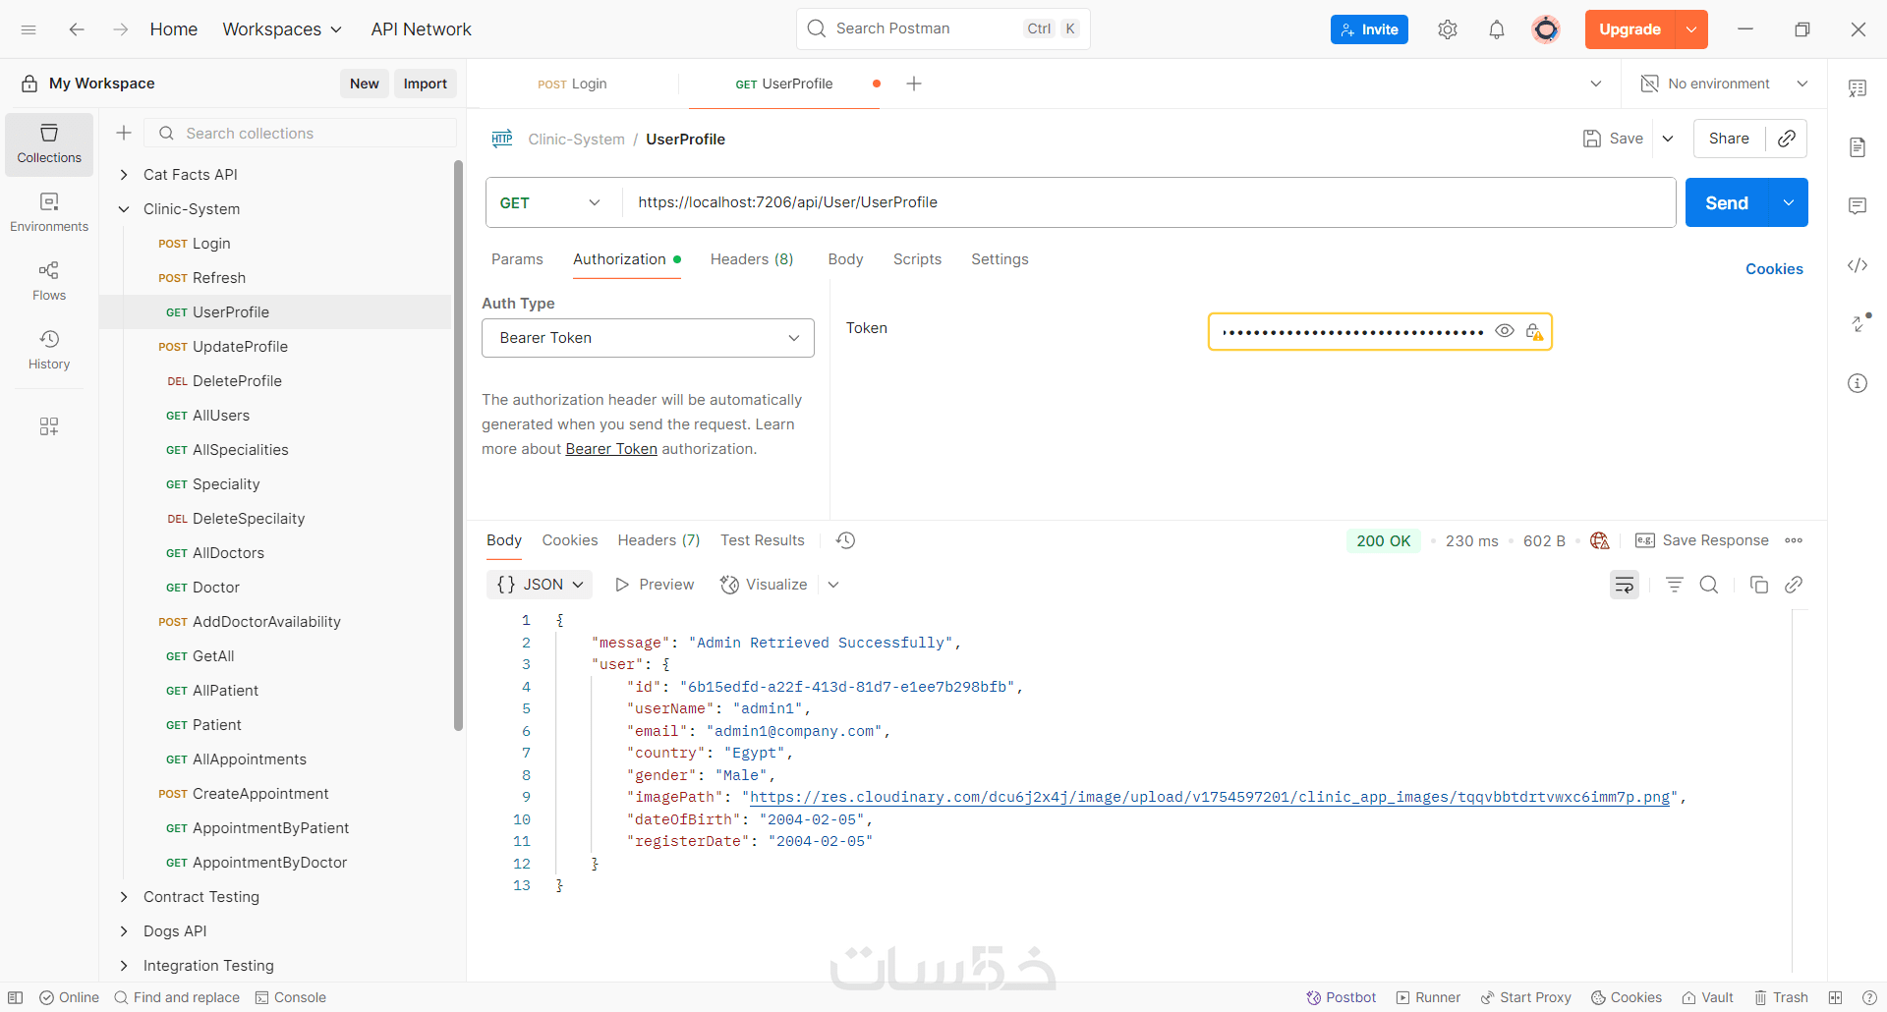Screen dimensions: 1887x1012
Task: Copy the request link icon
Action: coord(1787,139)
